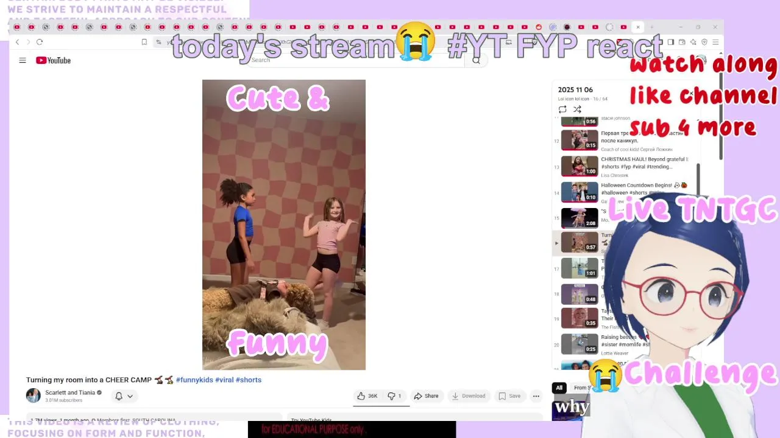Click the video player to pause
The width and height of the screenshot is (780, 438).
click(284, 224)
